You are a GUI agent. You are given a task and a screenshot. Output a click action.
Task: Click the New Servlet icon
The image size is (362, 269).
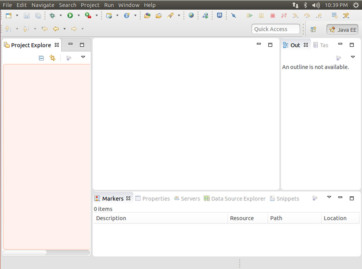[x=127, y=15]
